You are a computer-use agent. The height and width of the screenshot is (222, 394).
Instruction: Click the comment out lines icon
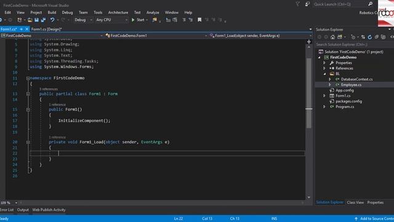point(184,20)
